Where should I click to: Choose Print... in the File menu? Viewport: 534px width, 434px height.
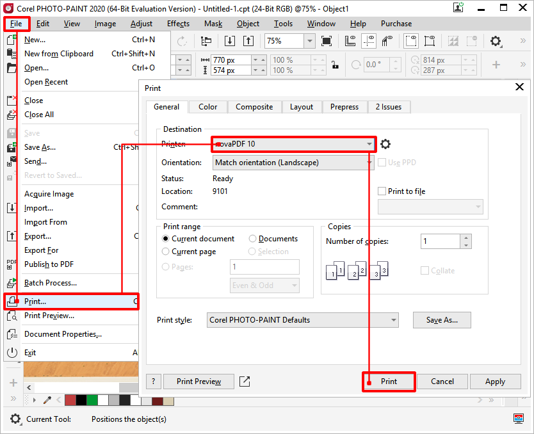(x=72, y=301)
